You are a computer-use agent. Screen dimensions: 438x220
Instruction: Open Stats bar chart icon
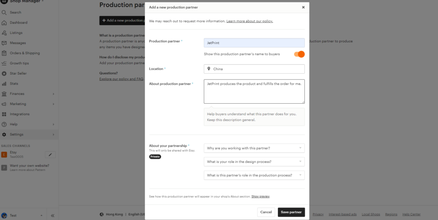tap(4, 84)
